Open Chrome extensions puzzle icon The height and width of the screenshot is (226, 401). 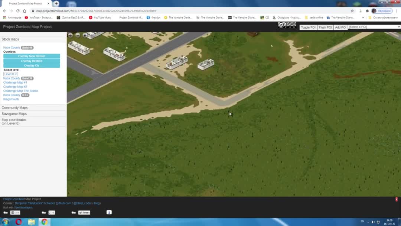pos(367,11)
